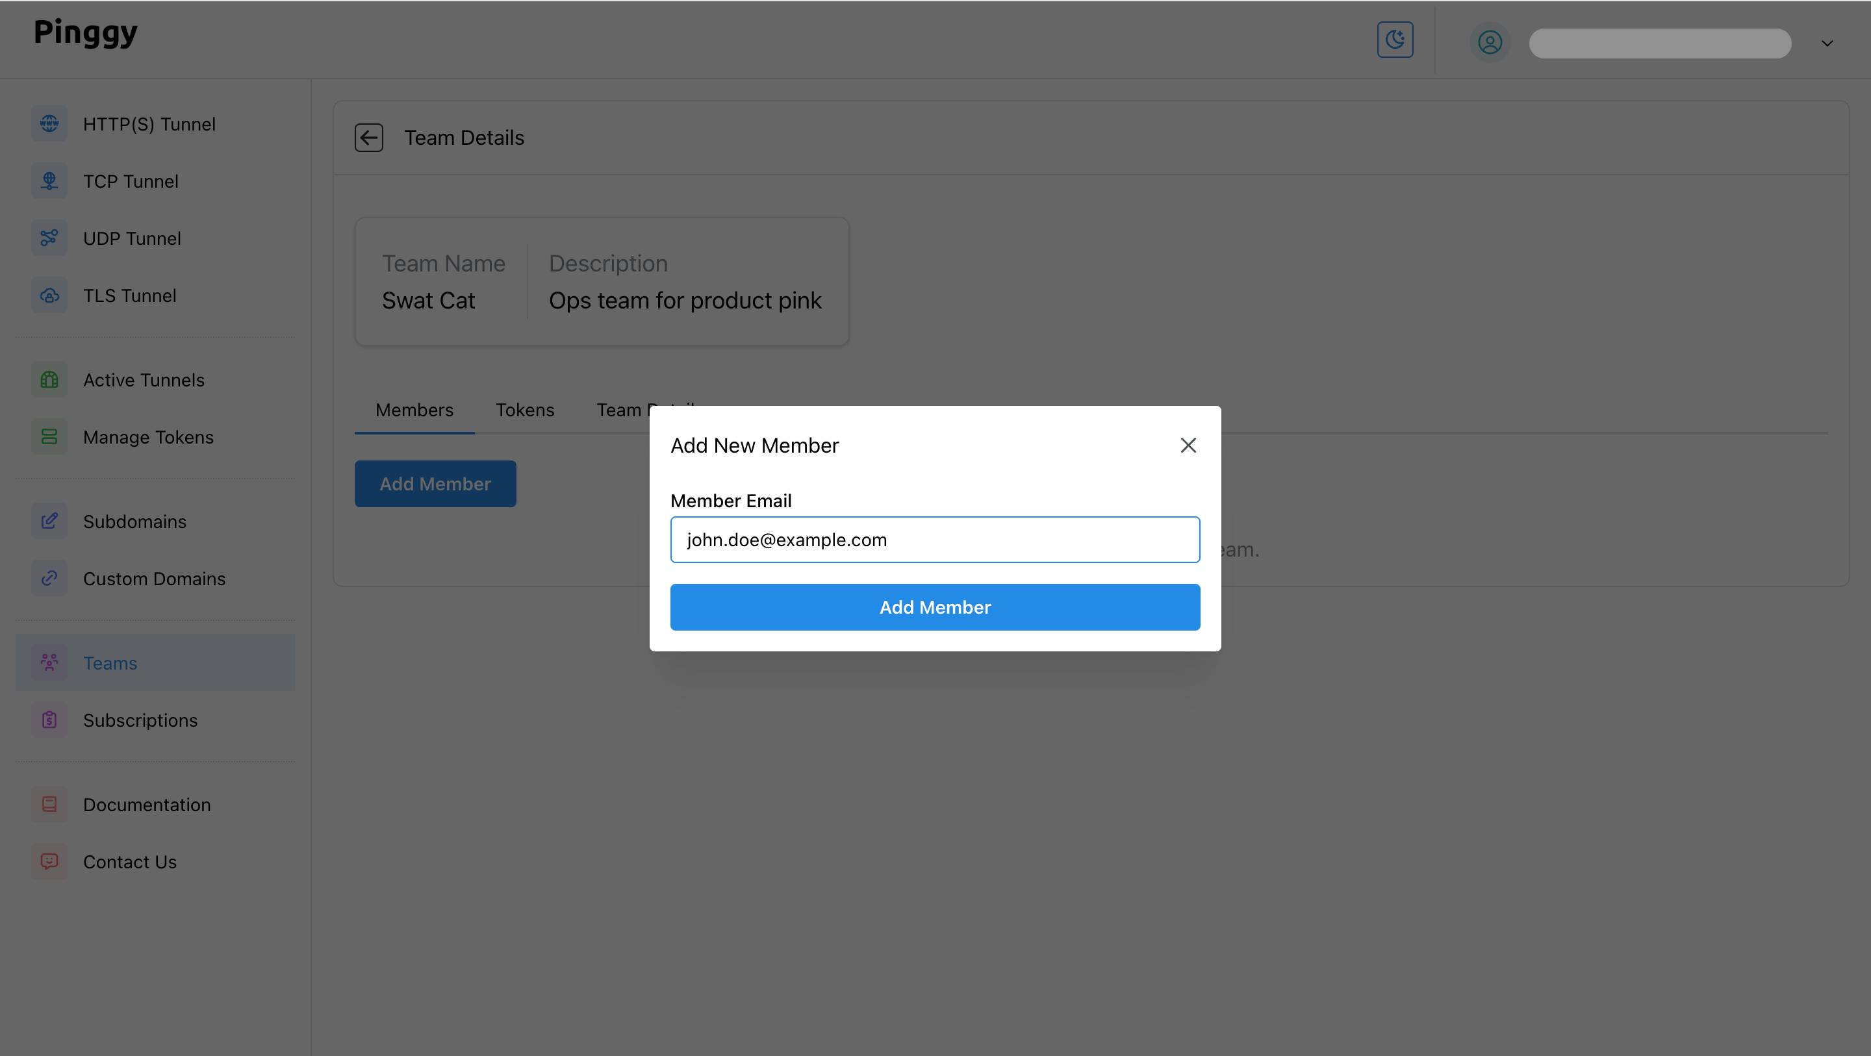The height and width of the screenshot is (1056, 1871).
Task: Go back using the arrow icon
Action: (369, 138)
